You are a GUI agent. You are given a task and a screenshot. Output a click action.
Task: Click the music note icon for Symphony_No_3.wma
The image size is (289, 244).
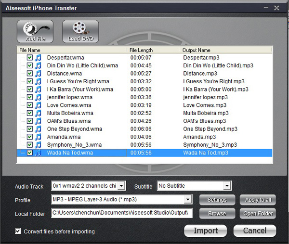(38, 145)
